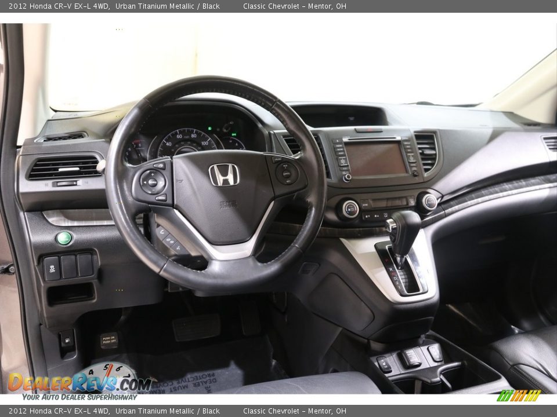Click the speedometer gauge

187,143
